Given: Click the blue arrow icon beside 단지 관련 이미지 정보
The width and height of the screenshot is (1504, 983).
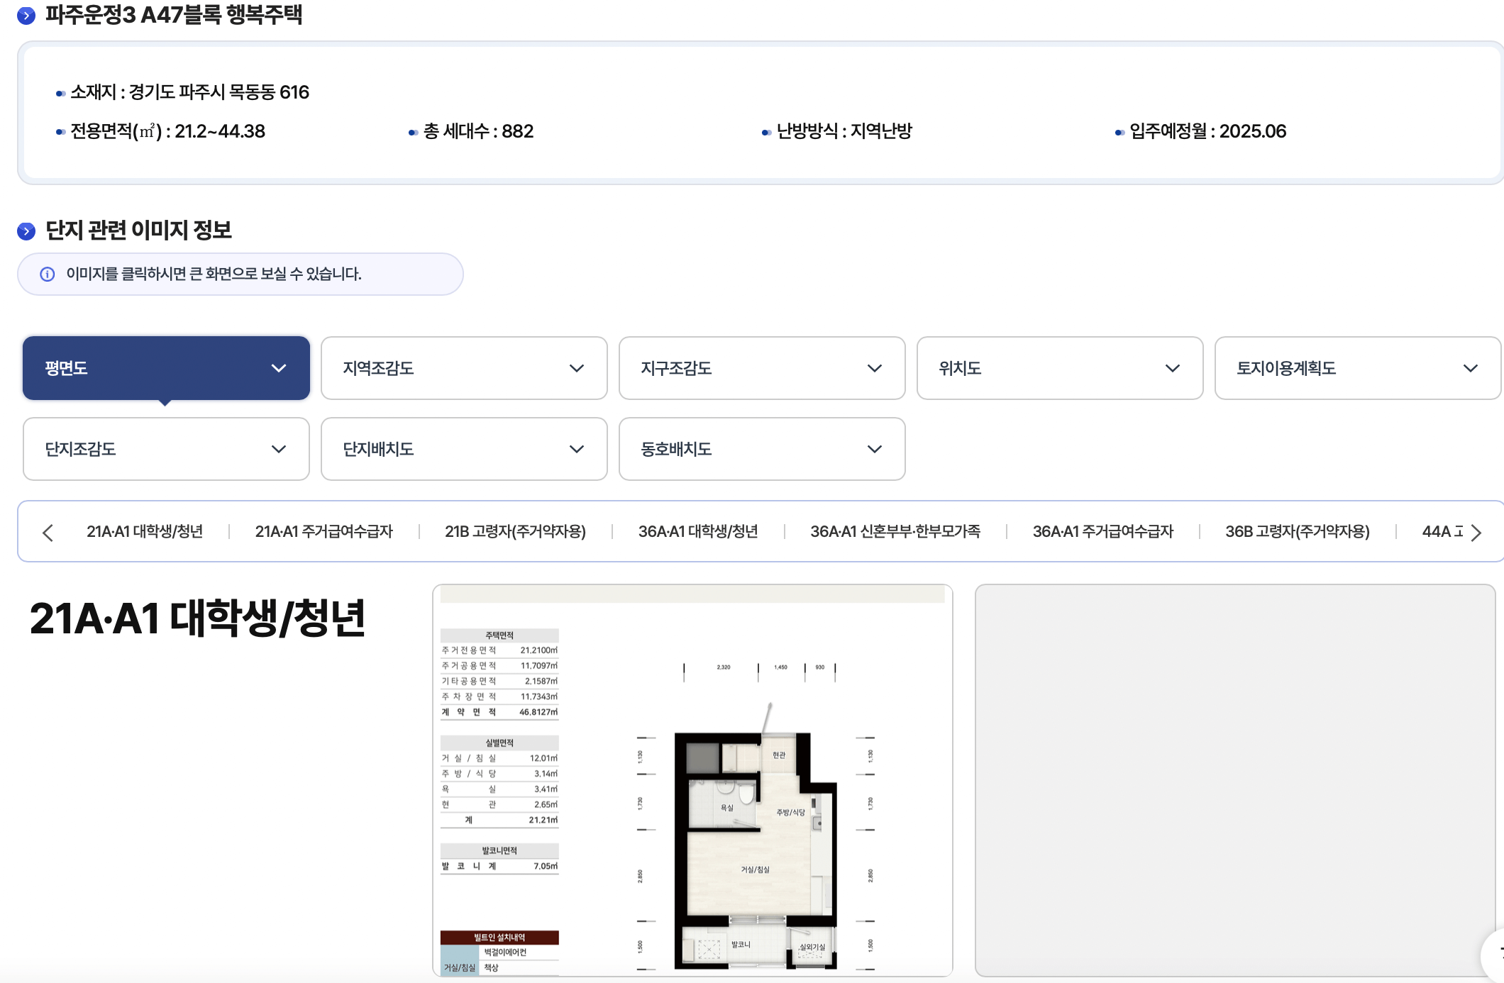Looking at the screenshot, I should (x=26, y=230).
